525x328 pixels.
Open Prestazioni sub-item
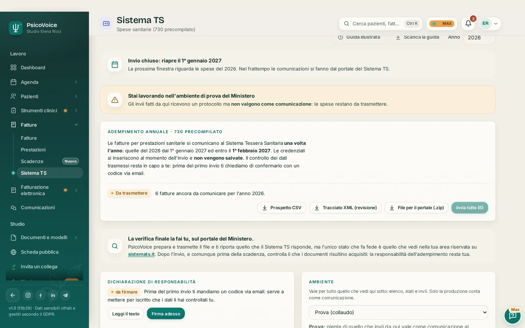click(50, 150)
